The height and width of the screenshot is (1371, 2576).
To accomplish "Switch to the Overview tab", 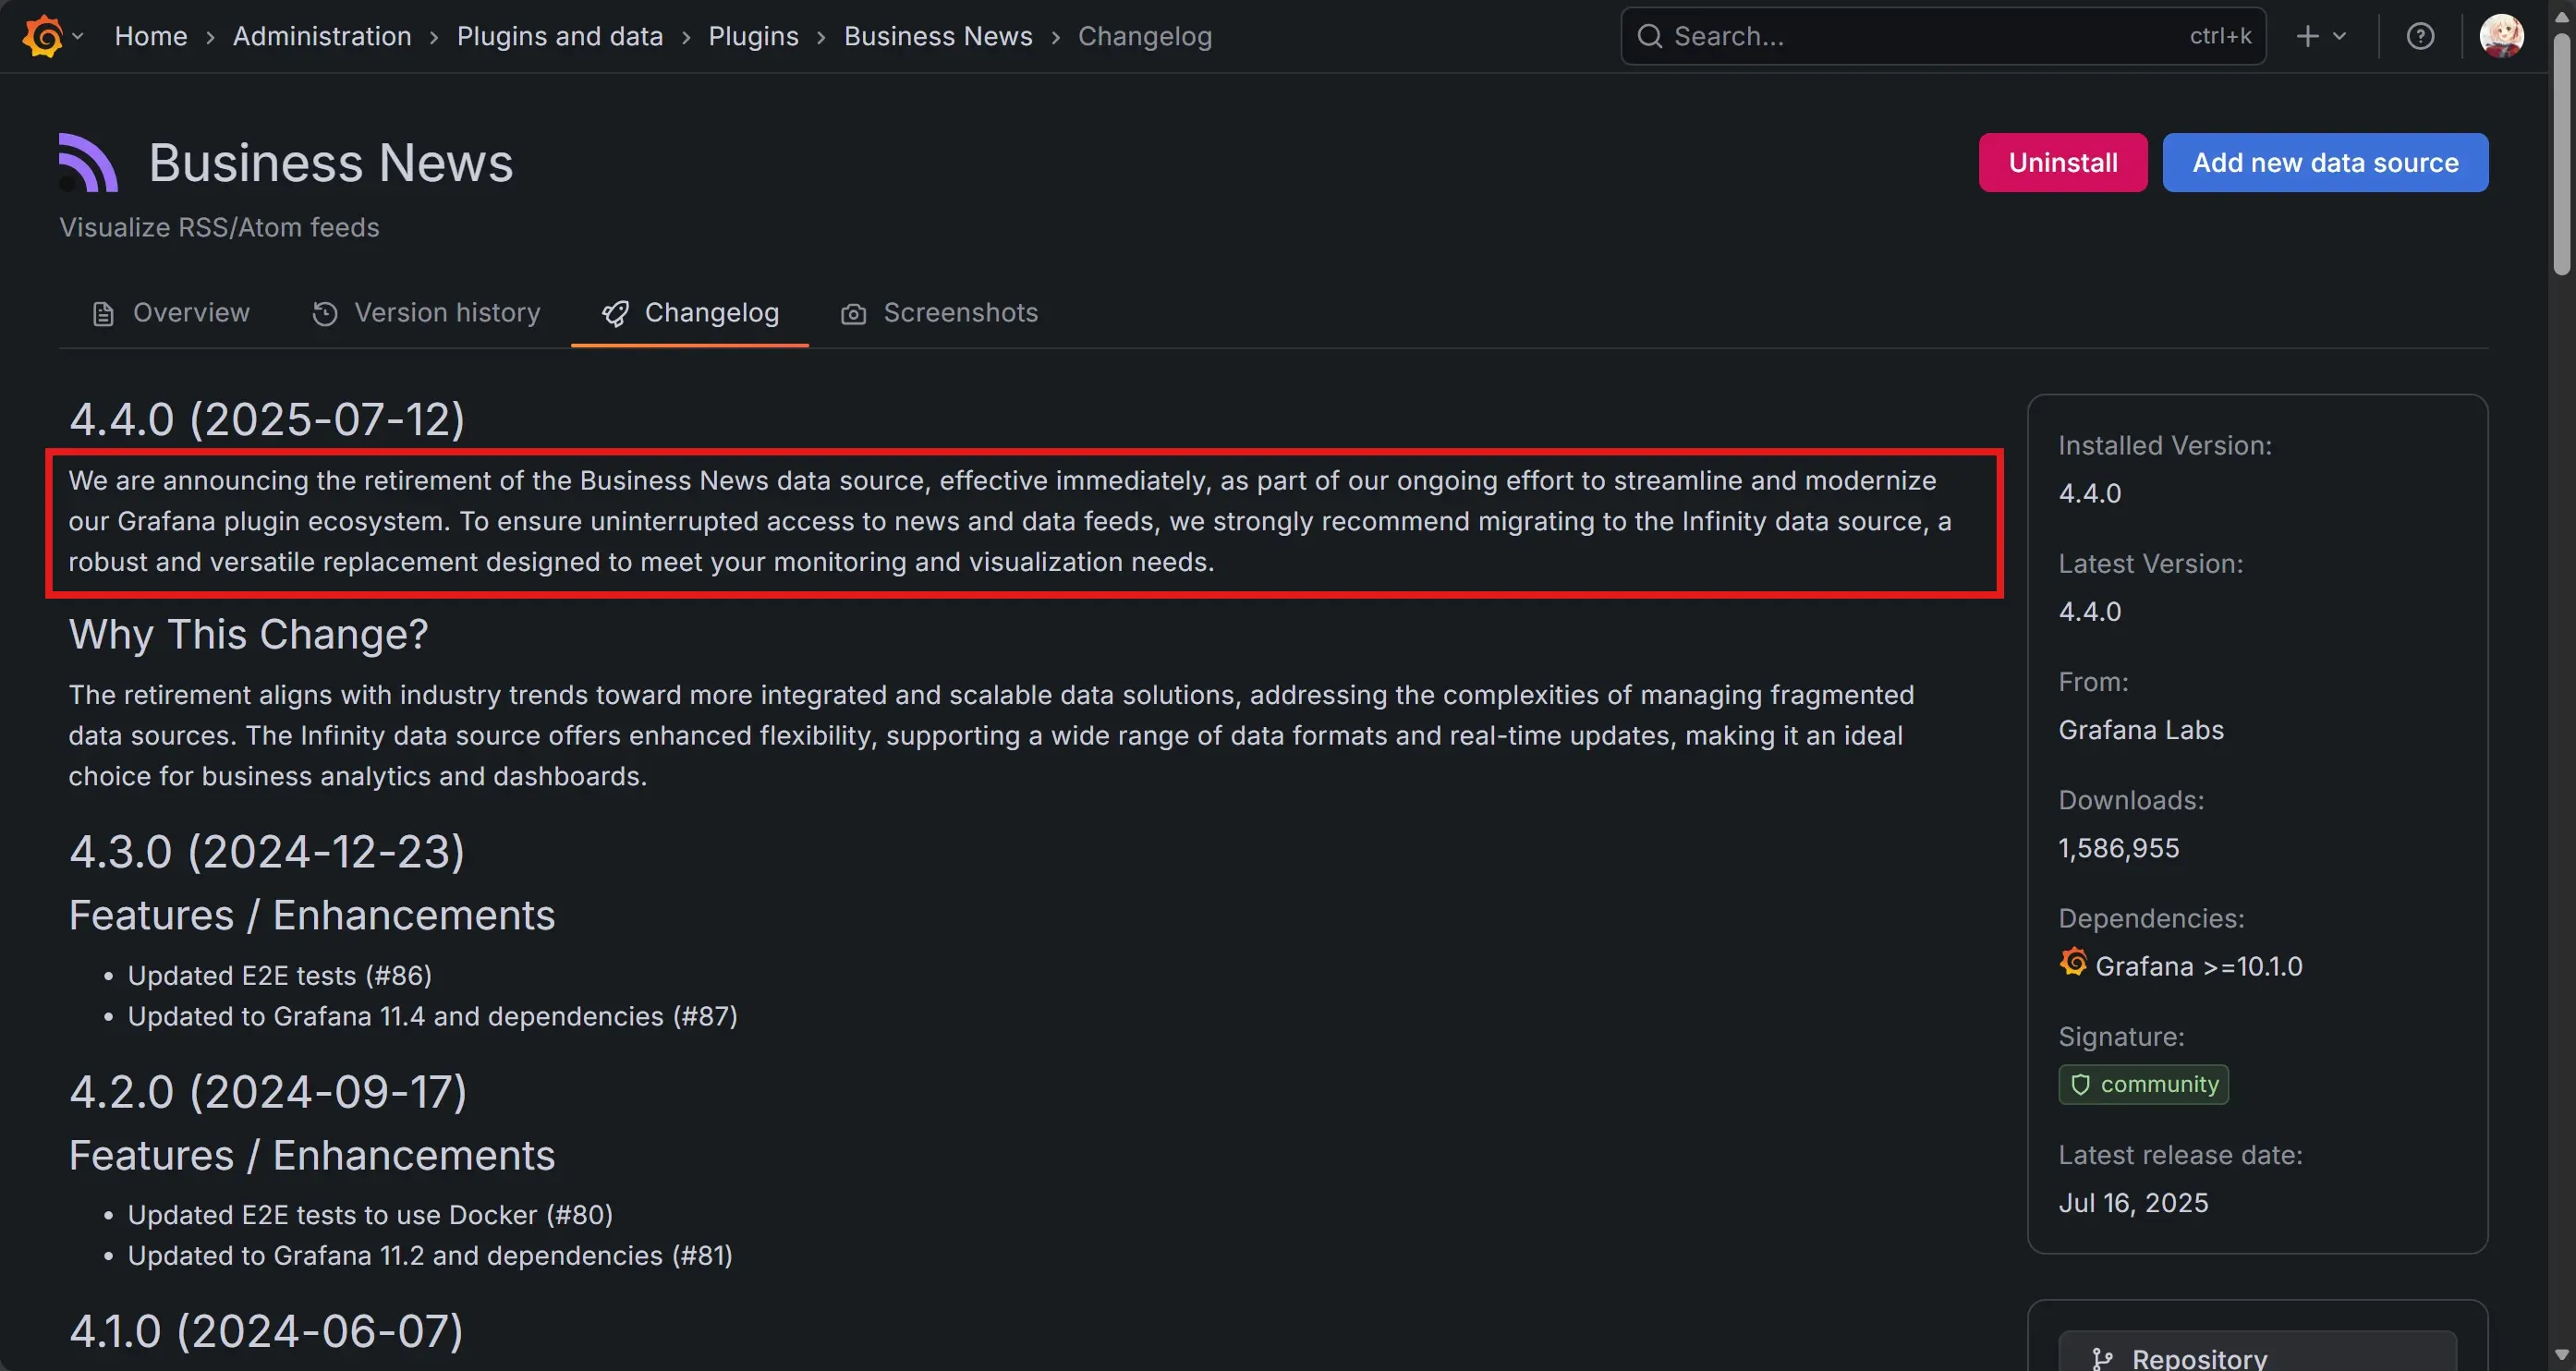I will point(170,313).
